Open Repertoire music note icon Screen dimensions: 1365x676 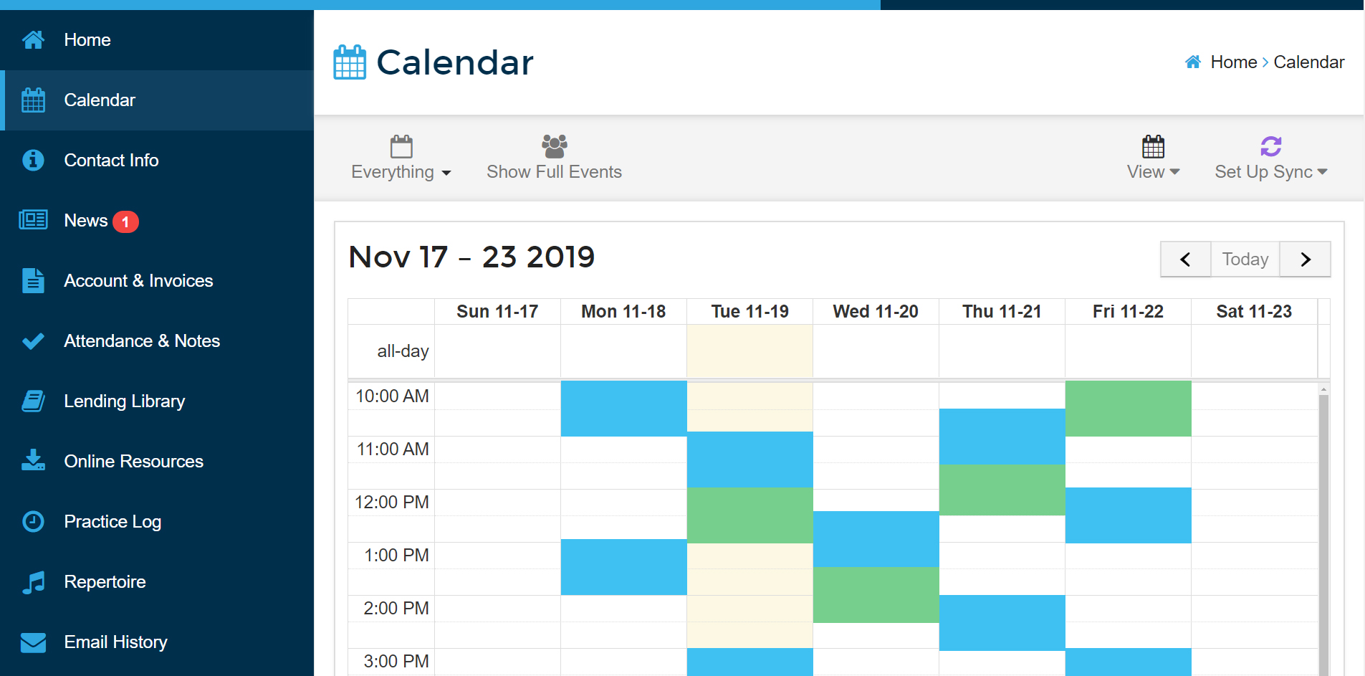click(x=33, y=581)
